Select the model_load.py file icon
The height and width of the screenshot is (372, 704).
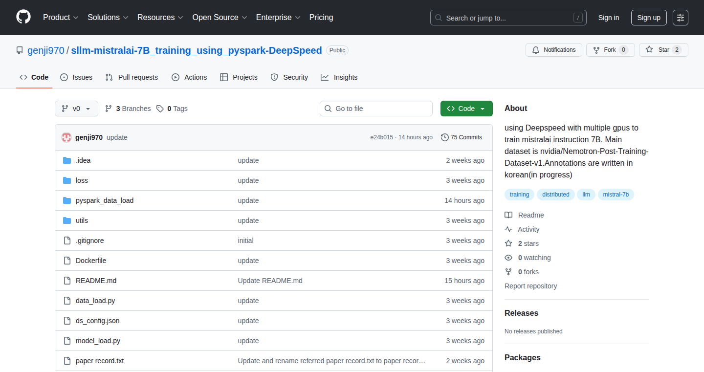click(x=67, y=341)
